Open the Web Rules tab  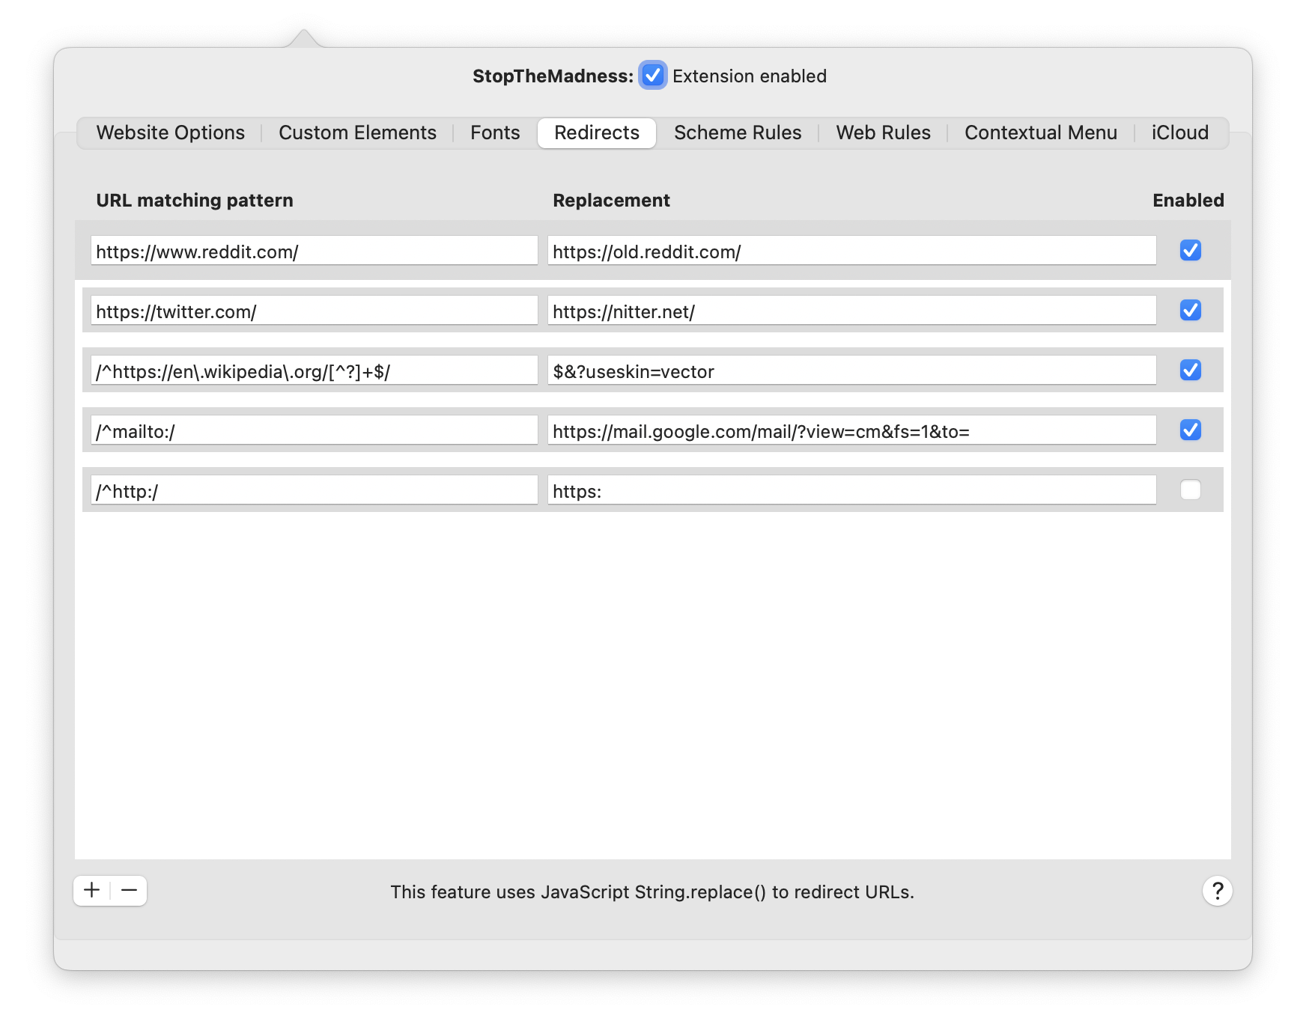coord(883,132)
